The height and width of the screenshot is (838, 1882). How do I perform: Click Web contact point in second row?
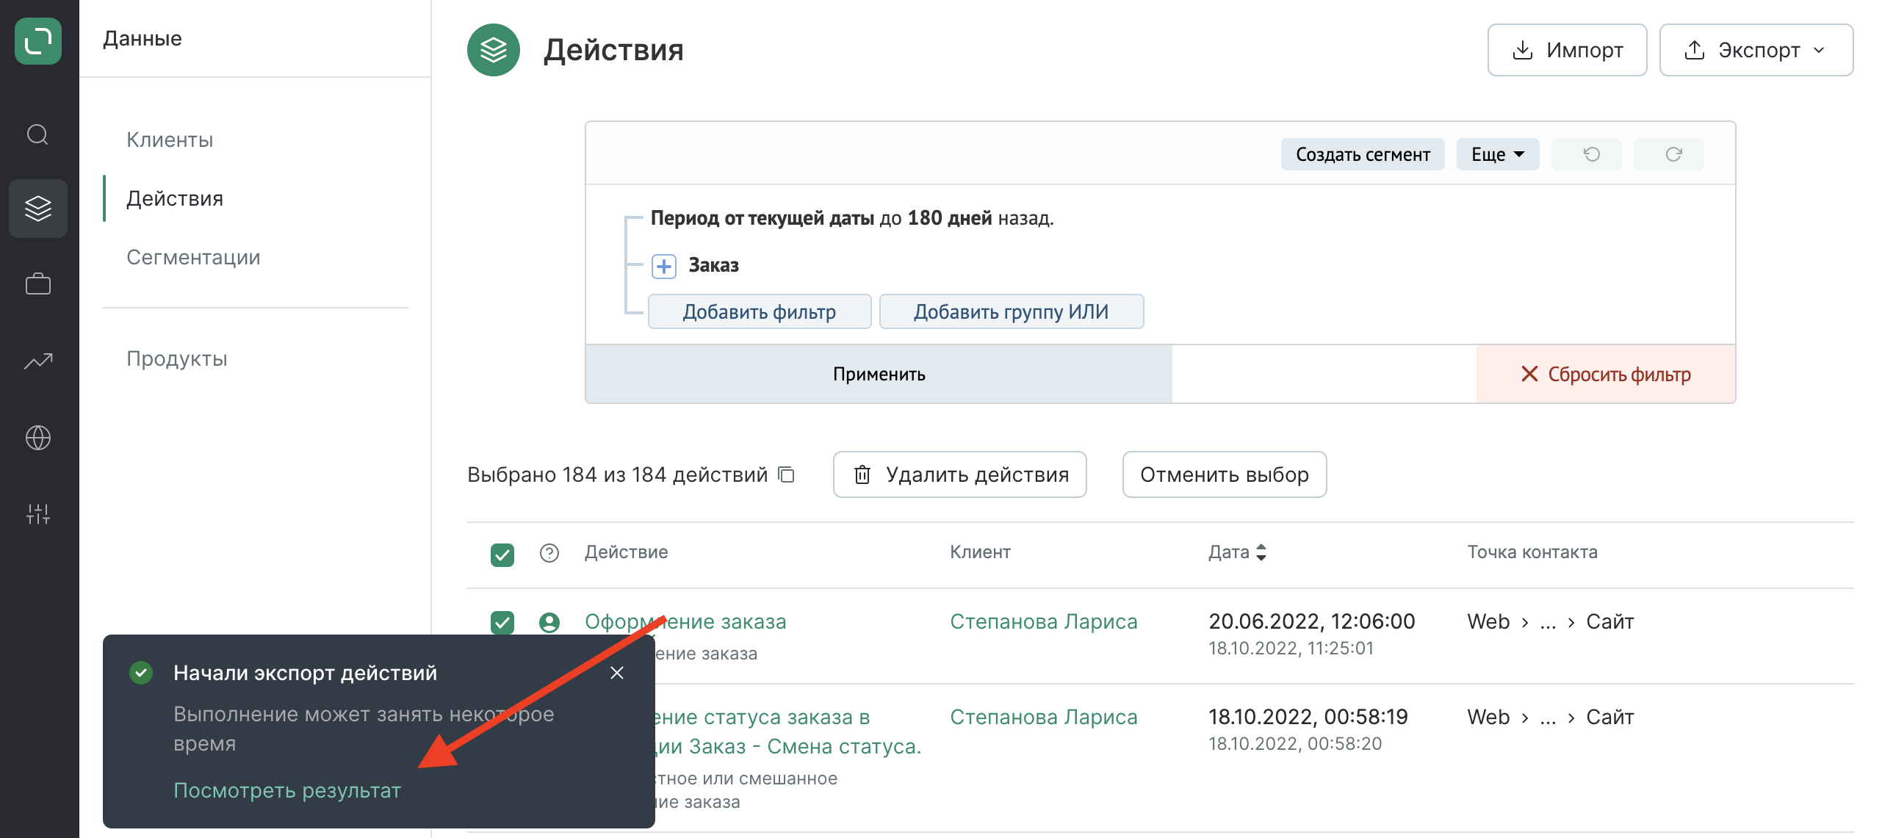click(x=1488, y=717)
